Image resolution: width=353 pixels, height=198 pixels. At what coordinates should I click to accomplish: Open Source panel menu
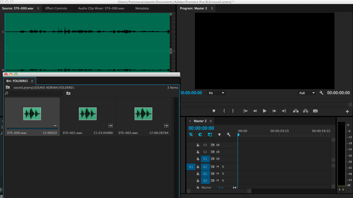click(38, 8)
